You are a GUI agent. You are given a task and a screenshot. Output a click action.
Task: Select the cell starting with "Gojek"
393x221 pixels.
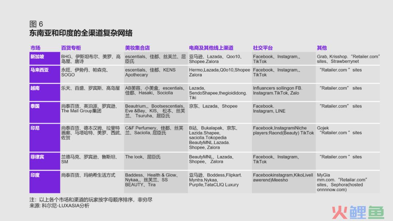(348, 138)
